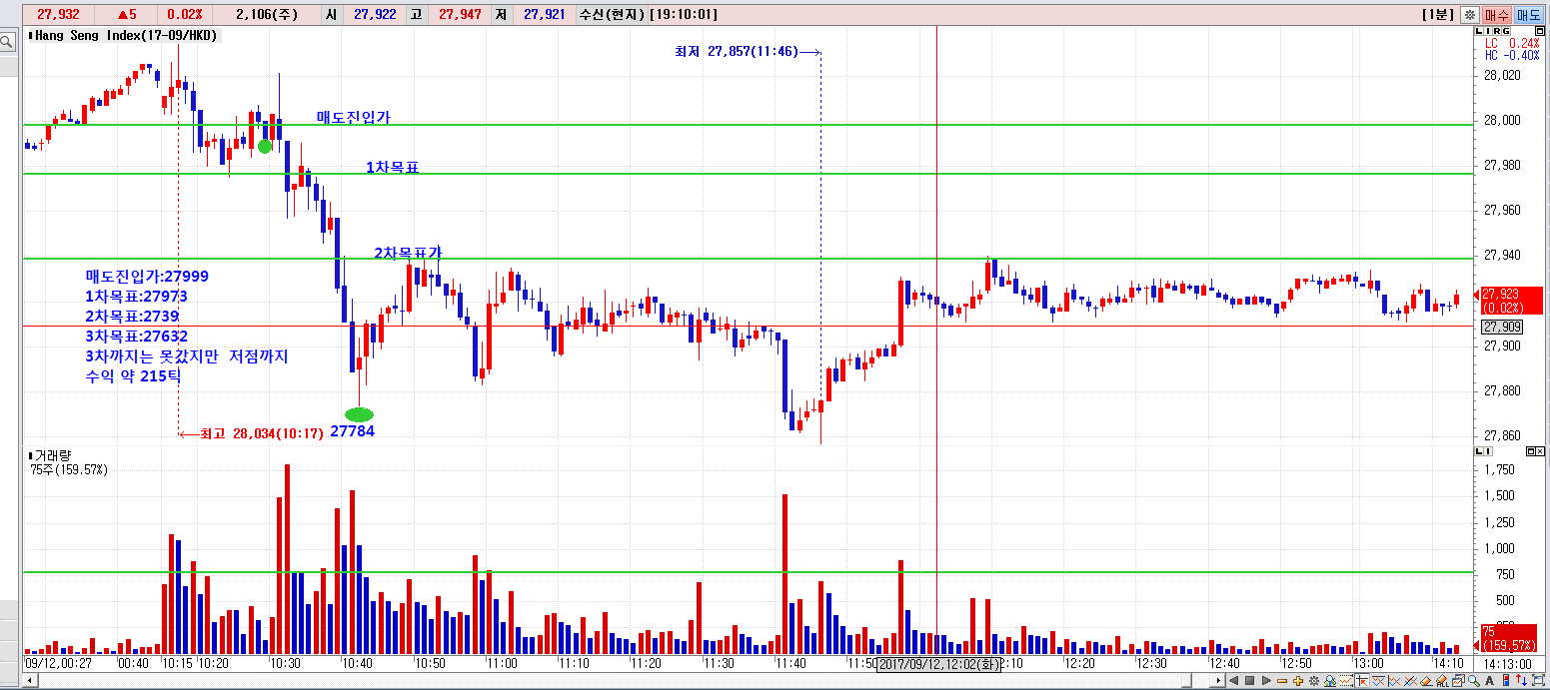Click the chart search magnifier with bars icon
Viewport: 1550px width, 690px height.
(1330, 680)
